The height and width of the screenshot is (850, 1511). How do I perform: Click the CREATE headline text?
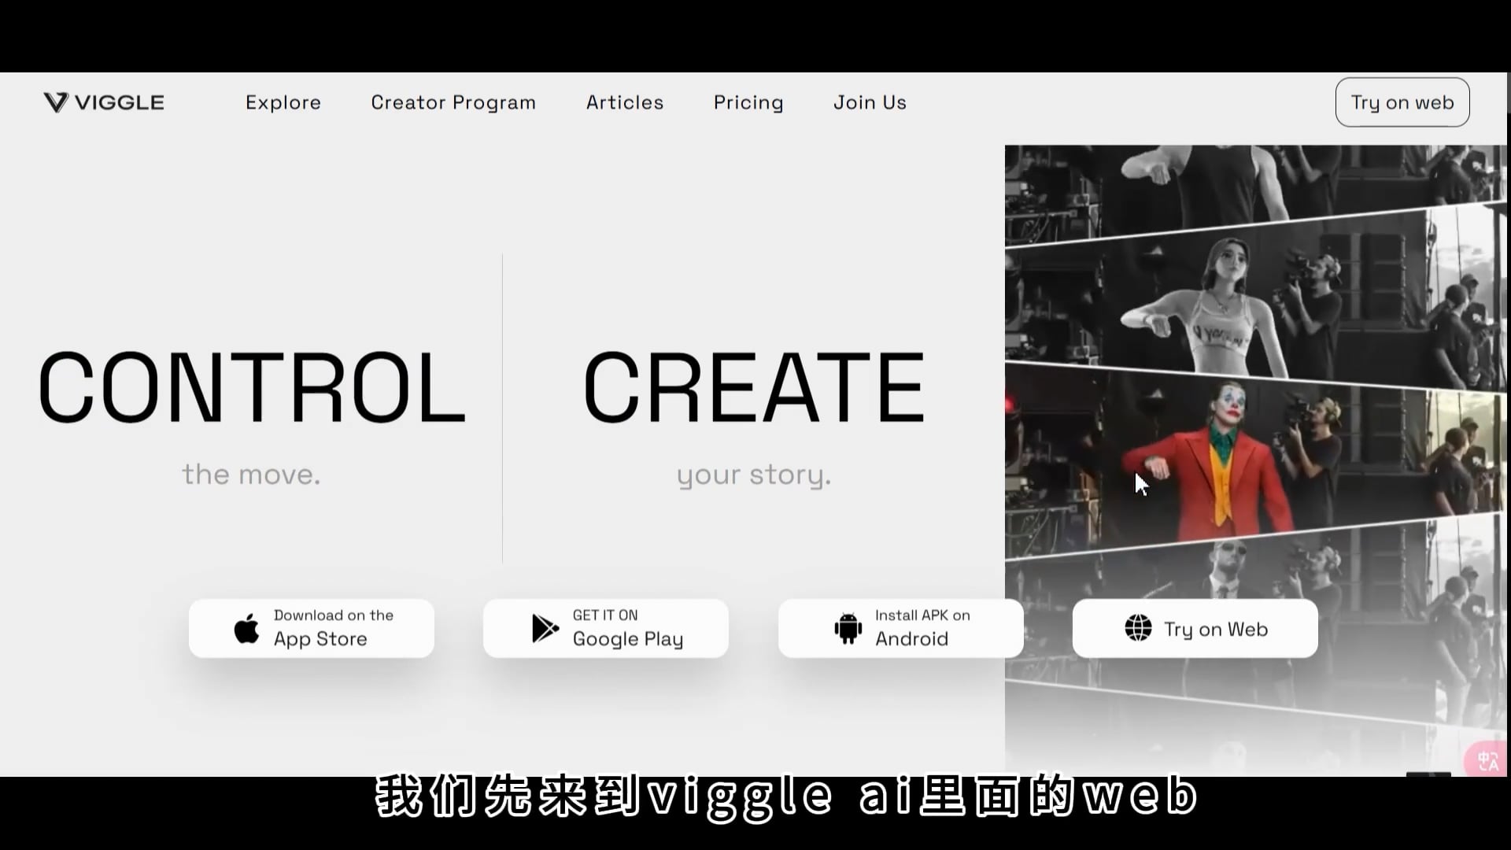tap(754, 387)
